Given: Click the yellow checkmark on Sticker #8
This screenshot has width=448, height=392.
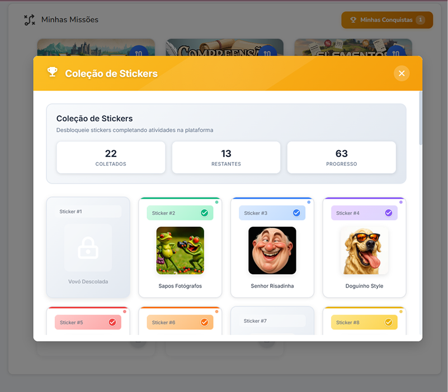Looking at the screenshot, I should [x=389, y=322].
